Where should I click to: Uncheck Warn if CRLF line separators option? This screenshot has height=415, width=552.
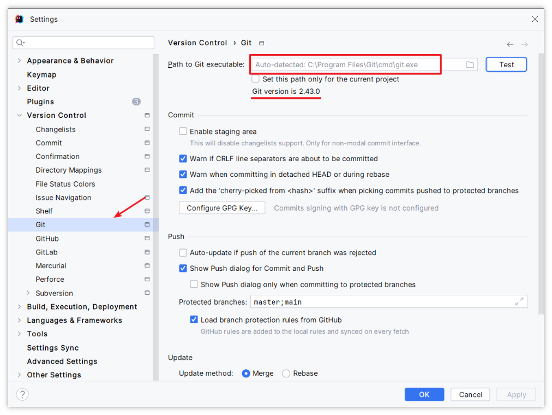(x=183, y=158)
